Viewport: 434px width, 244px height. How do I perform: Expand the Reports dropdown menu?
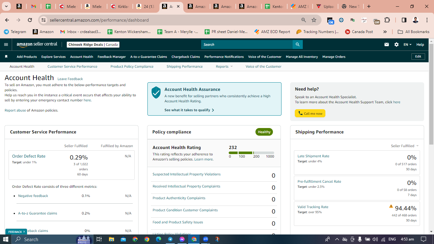click(x=224, y=66)
